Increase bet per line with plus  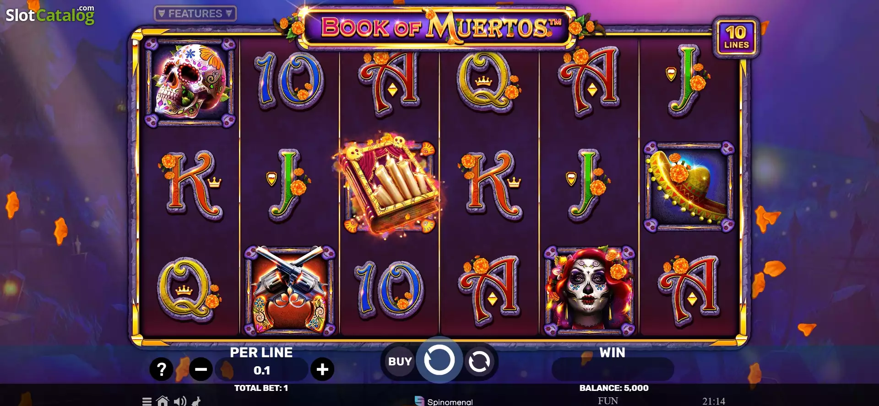pos(322,369)
